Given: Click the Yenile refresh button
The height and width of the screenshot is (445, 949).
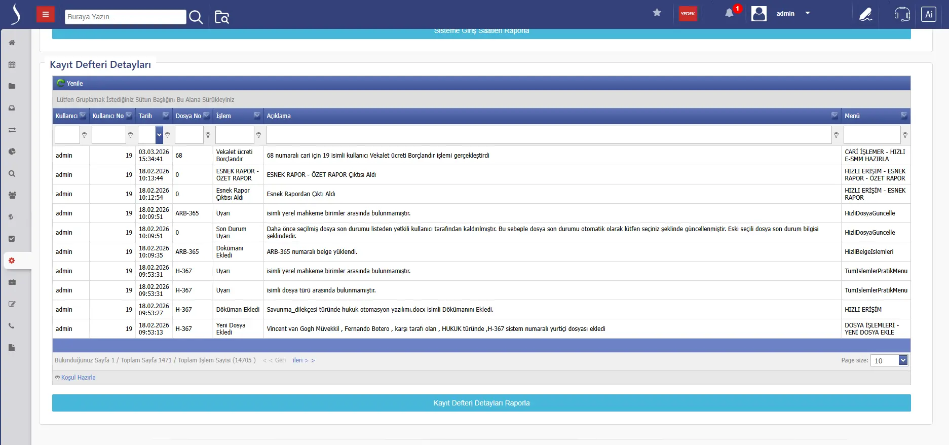Looking at the screenshot, I should [x=70, y=83].
